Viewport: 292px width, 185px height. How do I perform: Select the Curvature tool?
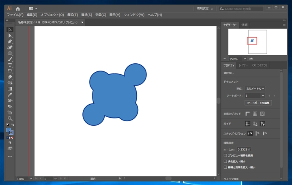(x=10, y=47)
